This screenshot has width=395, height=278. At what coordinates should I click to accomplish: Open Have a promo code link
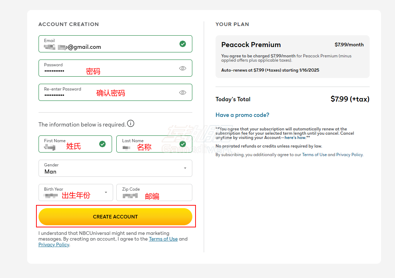coord(242,115)
